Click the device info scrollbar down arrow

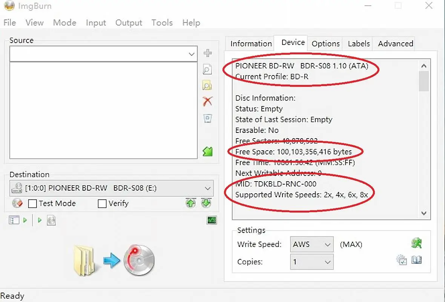424,213
